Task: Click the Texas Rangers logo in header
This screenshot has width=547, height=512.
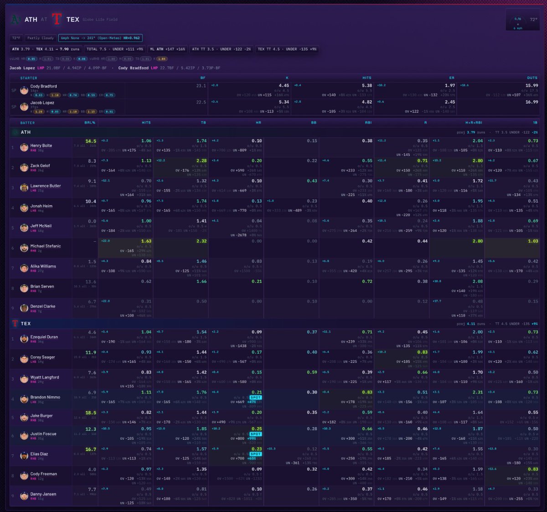Action: click(x=57, y=19)
